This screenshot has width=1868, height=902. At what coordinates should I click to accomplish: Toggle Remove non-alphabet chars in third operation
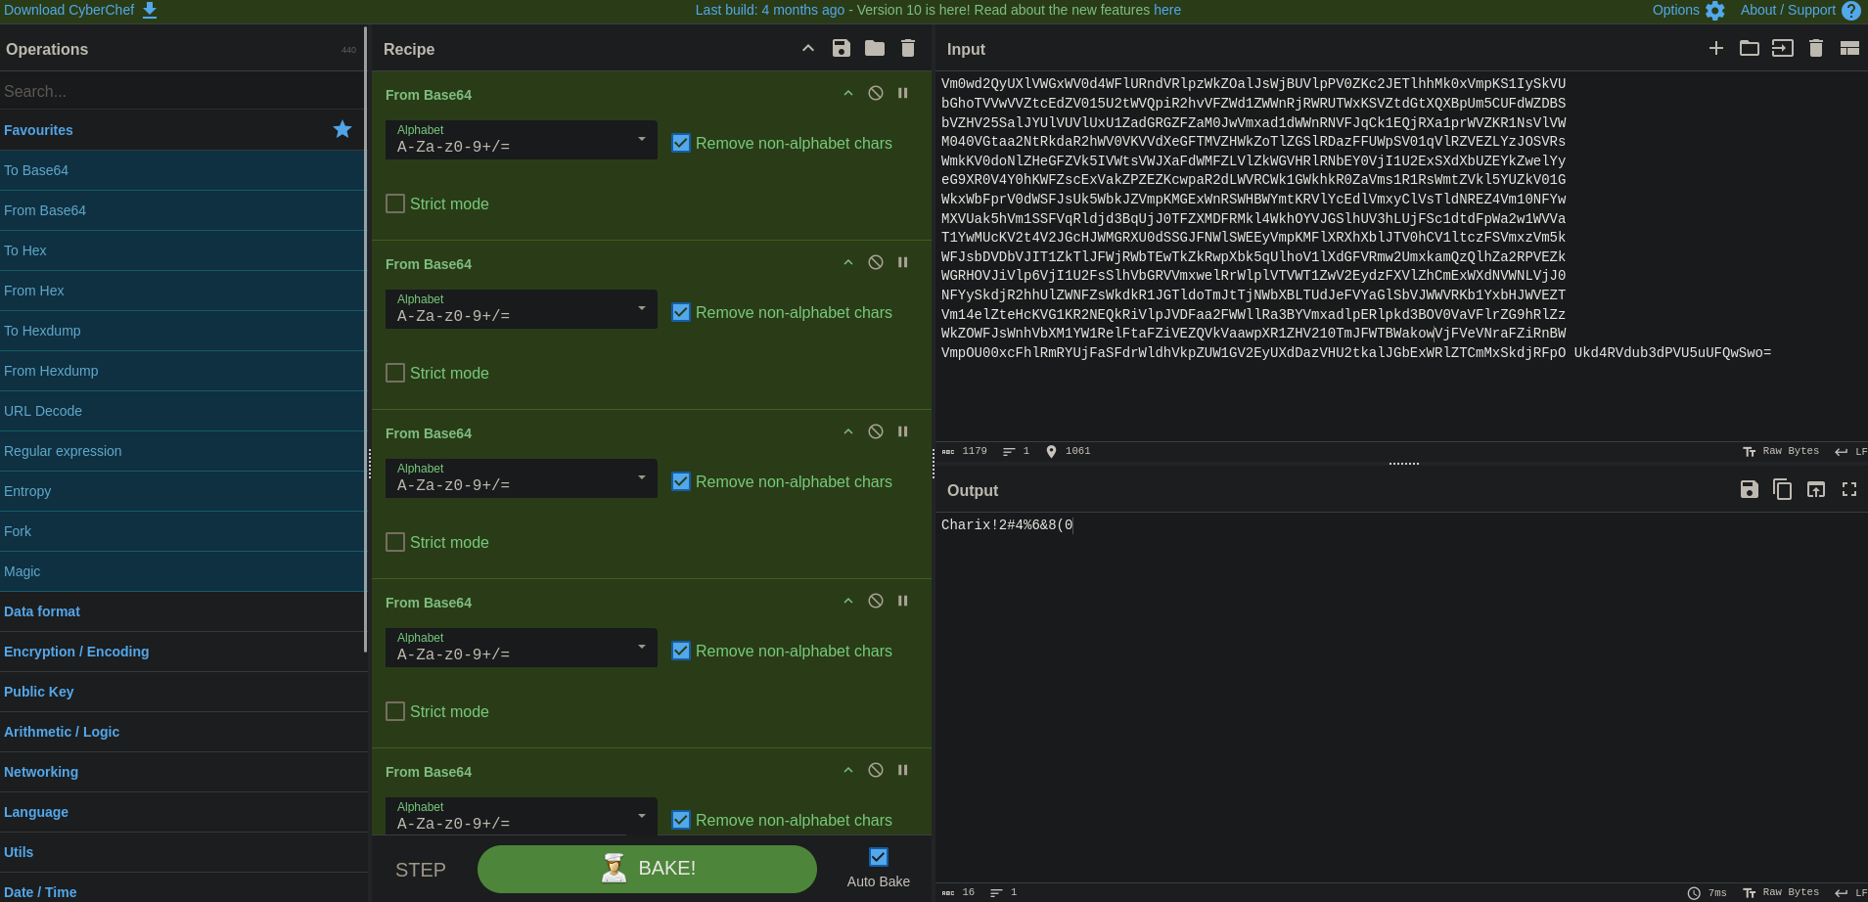click(681, 481)
